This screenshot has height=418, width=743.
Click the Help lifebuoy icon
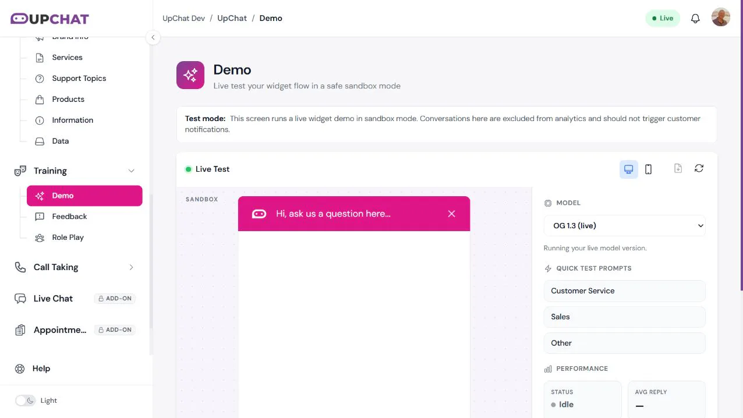tap(20, 369)
